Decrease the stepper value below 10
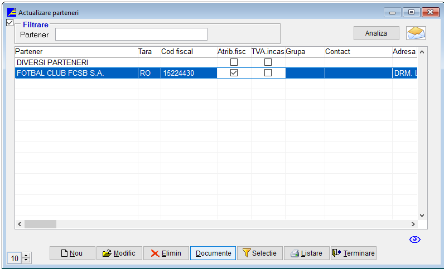444x269 pixels. (x=26, y=261)
